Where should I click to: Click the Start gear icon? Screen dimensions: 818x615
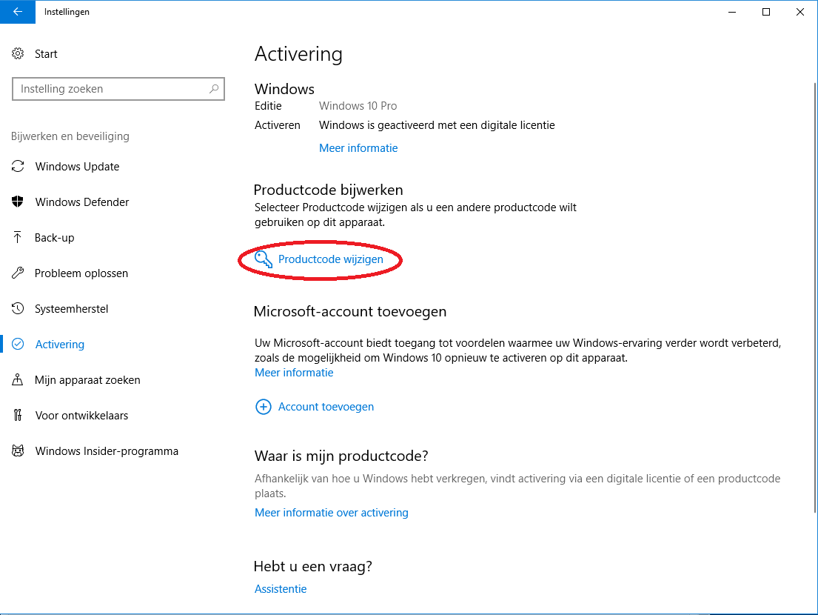point(18,54)
